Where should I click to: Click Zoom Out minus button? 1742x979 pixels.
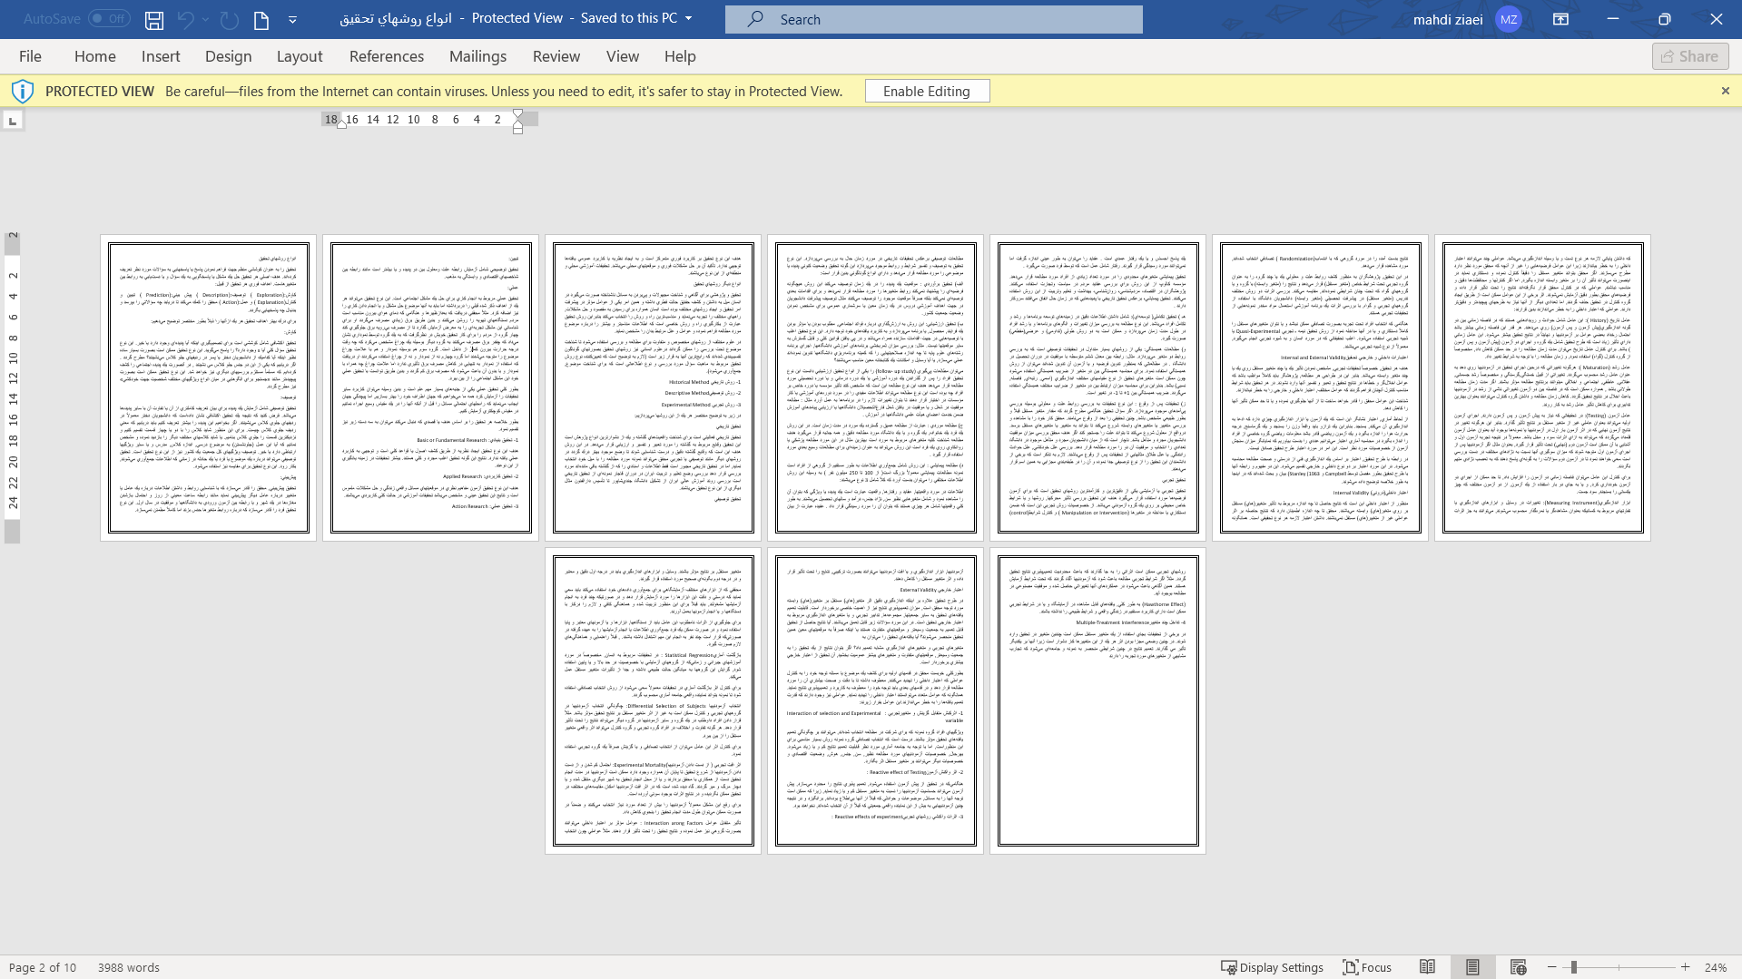(1551, 967)
